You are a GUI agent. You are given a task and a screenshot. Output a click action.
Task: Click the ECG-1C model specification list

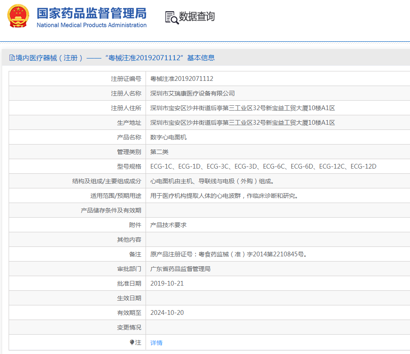click(x=263, y=166)
